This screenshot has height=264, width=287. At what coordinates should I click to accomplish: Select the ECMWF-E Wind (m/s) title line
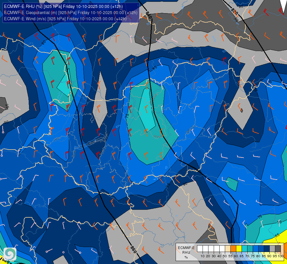(x=65, y=19)
